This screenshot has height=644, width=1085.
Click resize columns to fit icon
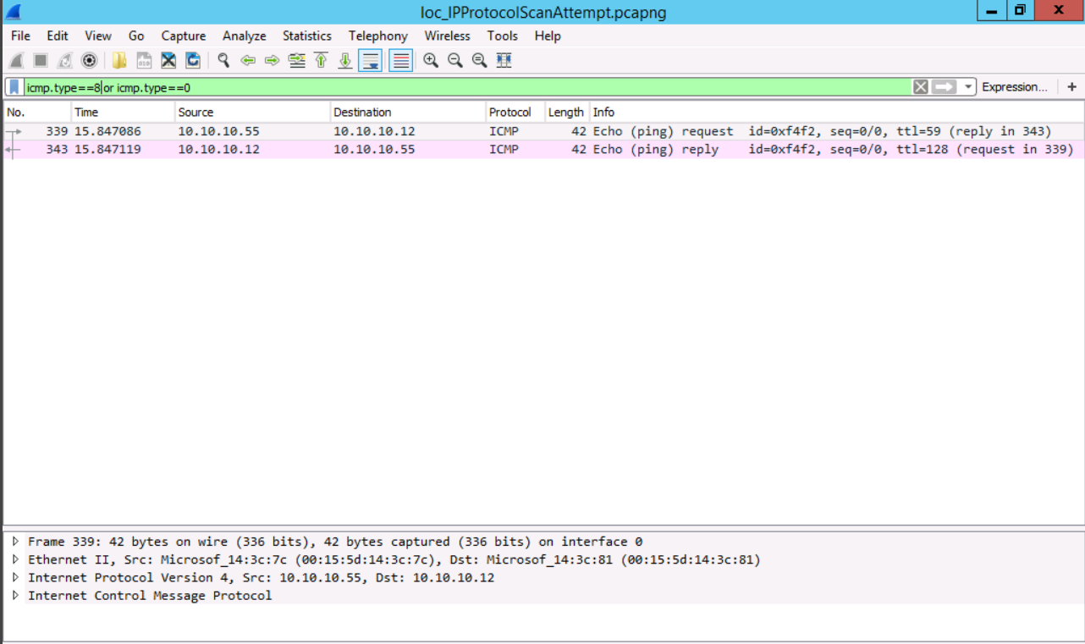[504, 60]
